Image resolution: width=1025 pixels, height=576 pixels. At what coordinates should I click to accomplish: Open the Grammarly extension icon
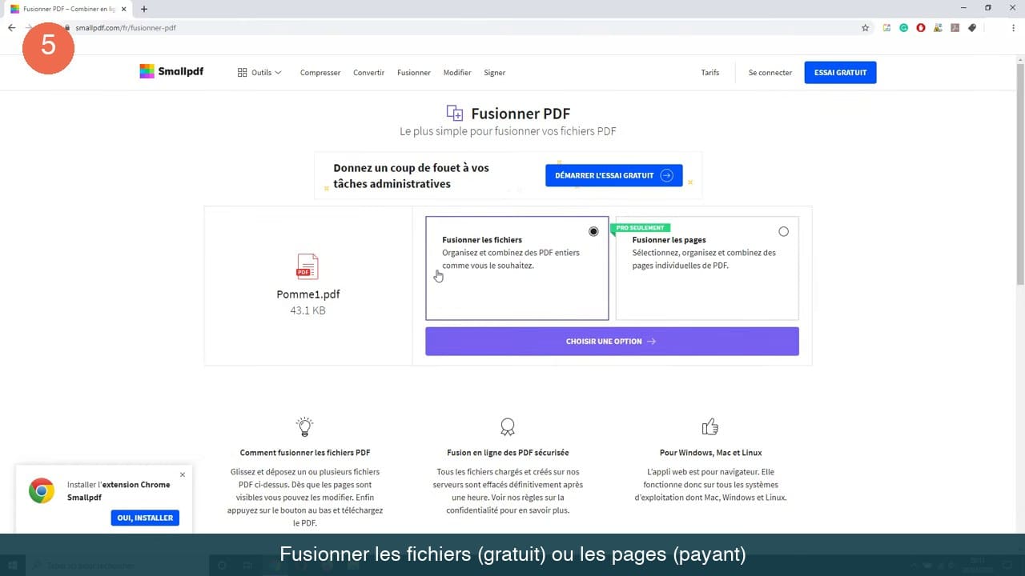(x=903, y=27)
